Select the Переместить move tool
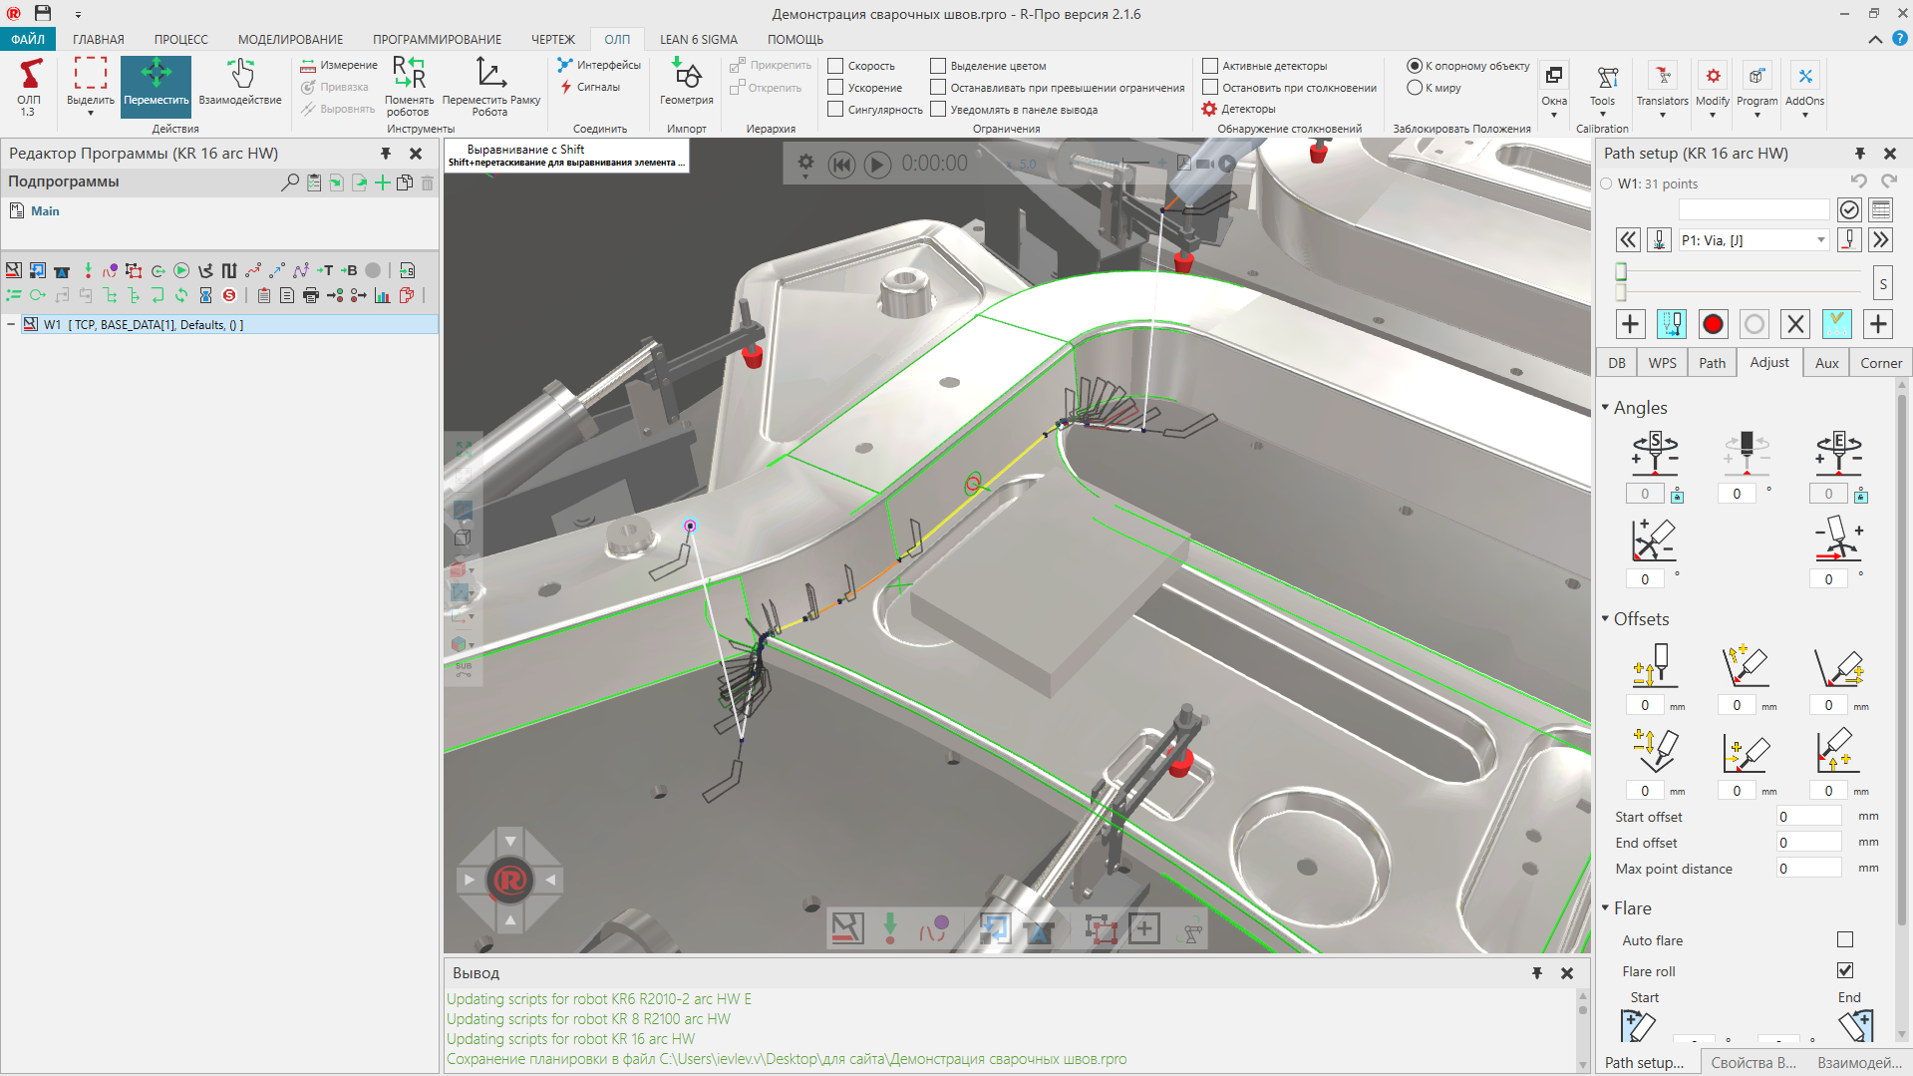This screenshot has width=1913, height=1076. click(x=156, y=84)
